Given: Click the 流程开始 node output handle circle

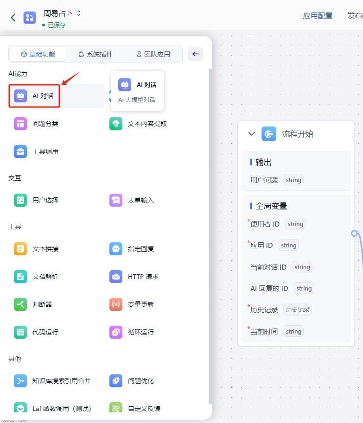Looking at the screenshot, I should coord(354,234).
